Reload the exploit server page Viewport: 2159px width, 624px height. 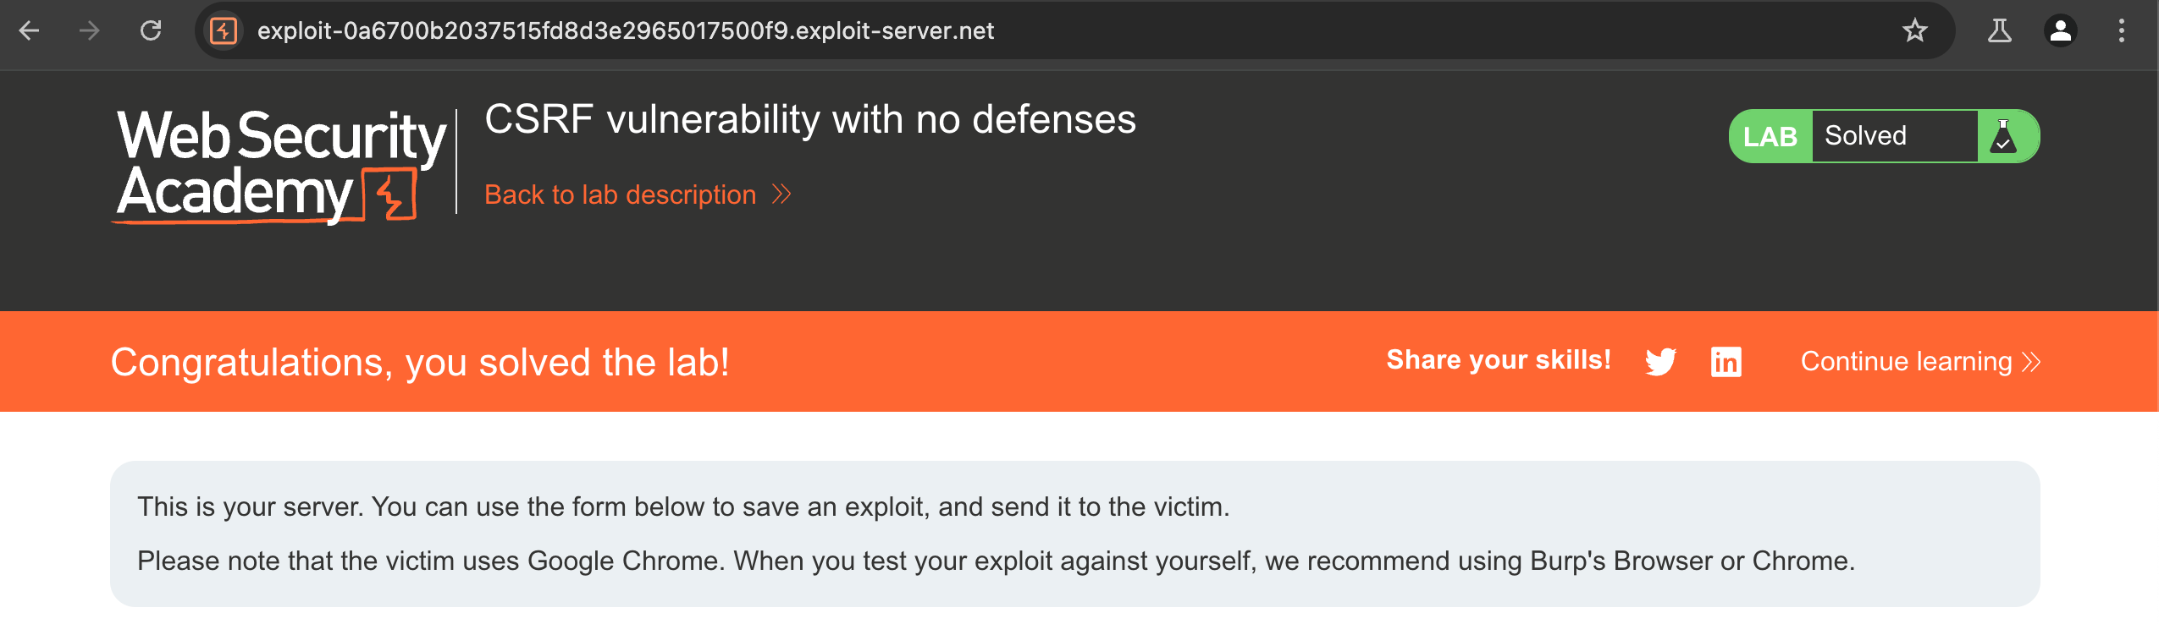coord(151,31)
